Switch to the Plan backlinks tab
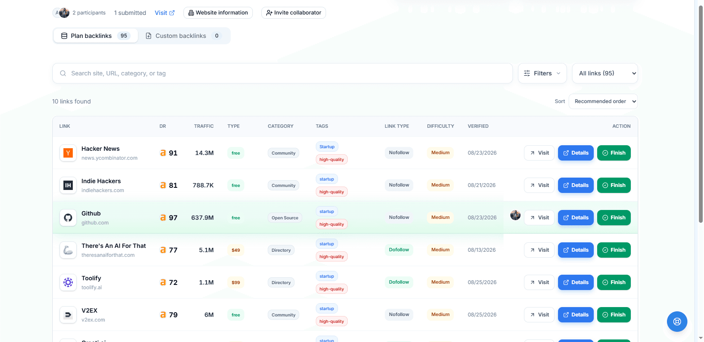The image size is (704, 342). coord(95,36)
